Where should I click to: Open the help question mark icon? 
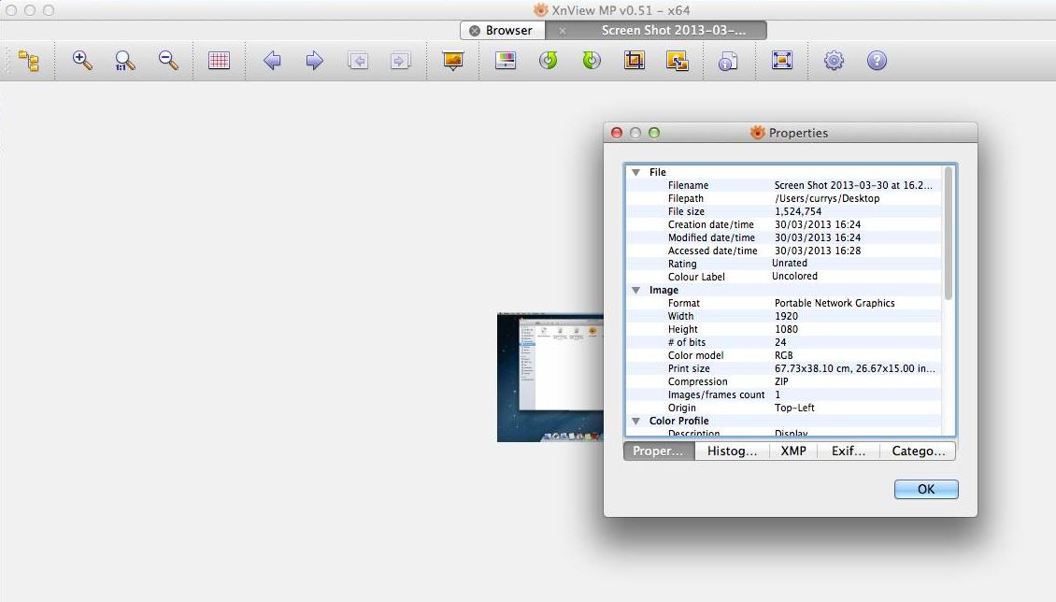point(877,61)
